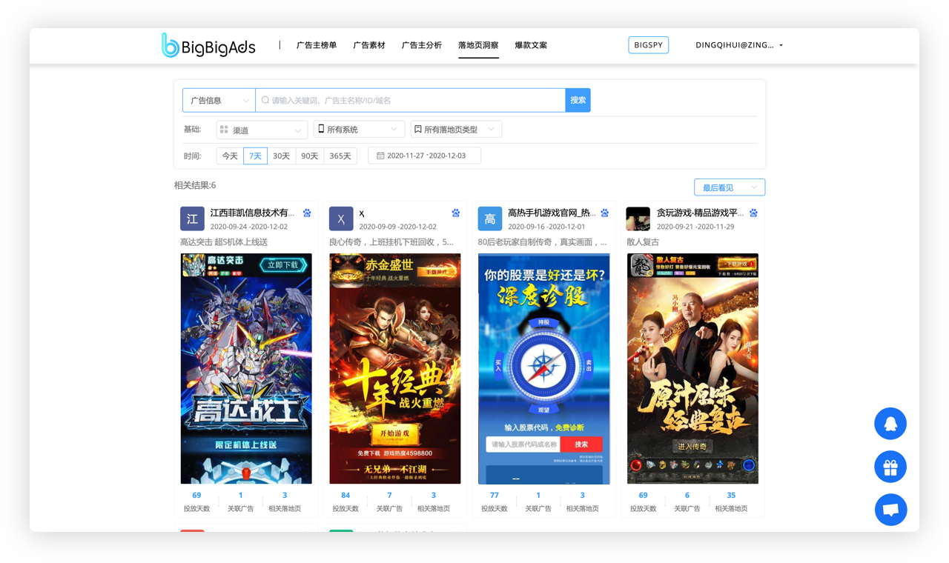This screenshot has width=949, height=563.
Task: Select the 90天 time range
Action: 309,156
